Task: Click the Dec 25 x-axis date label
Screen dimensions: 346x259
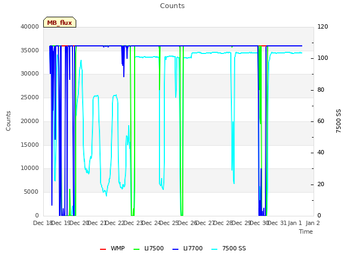Action: [169, 223]
